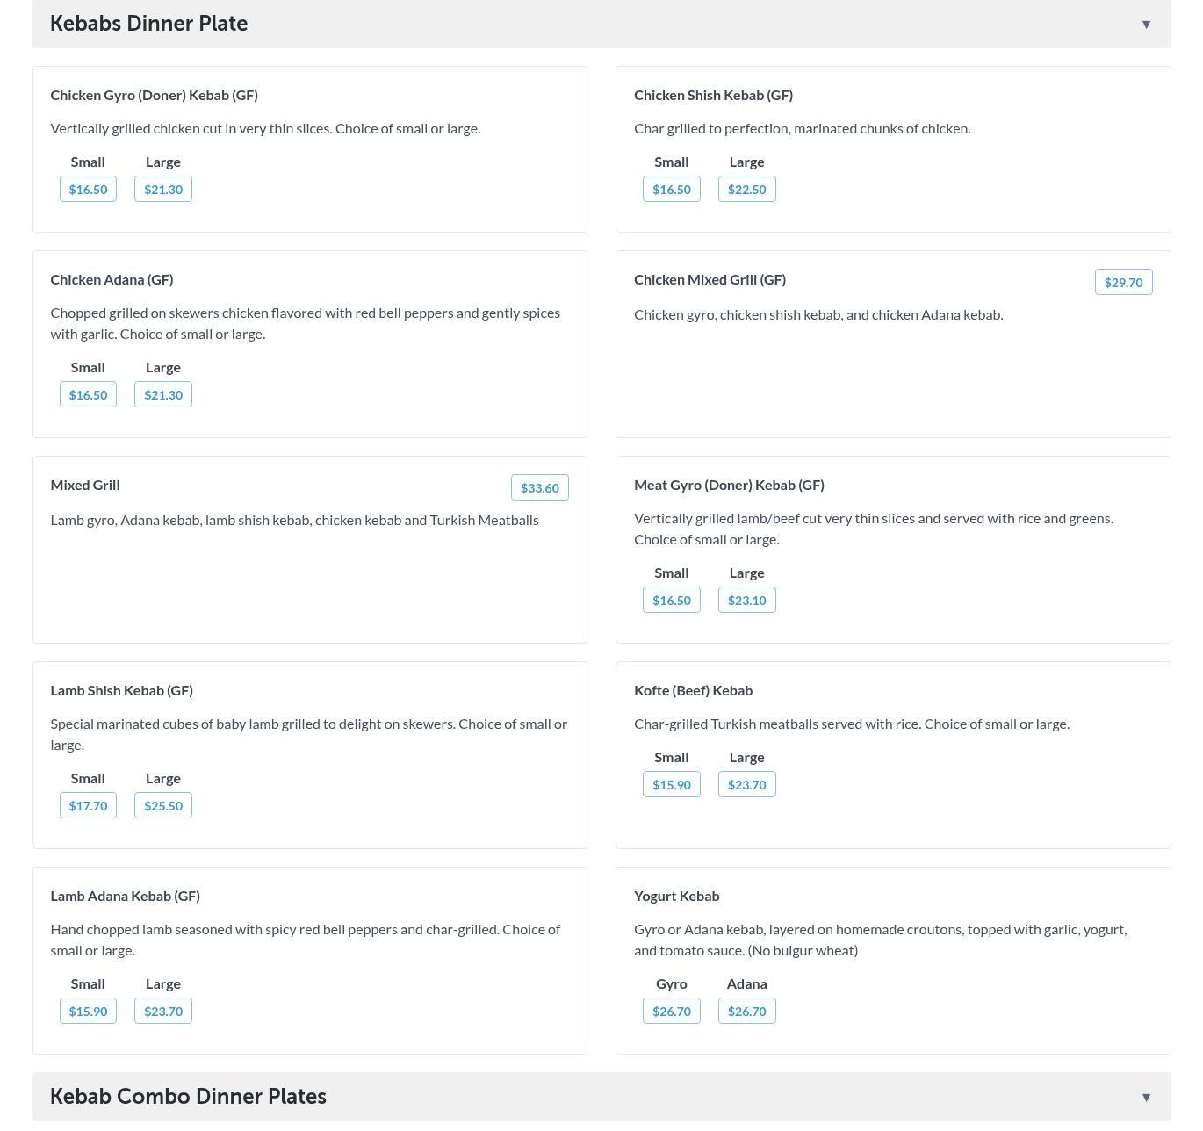1203x1131 pixels.
Task: Select Gyro option for Yogurt Kebab
Action: 671,1012
